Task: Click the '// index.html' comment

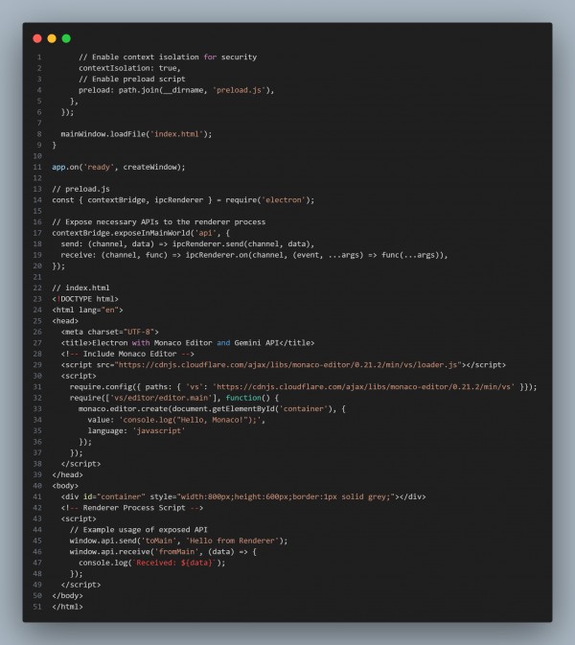Action: tap(81, 288)
